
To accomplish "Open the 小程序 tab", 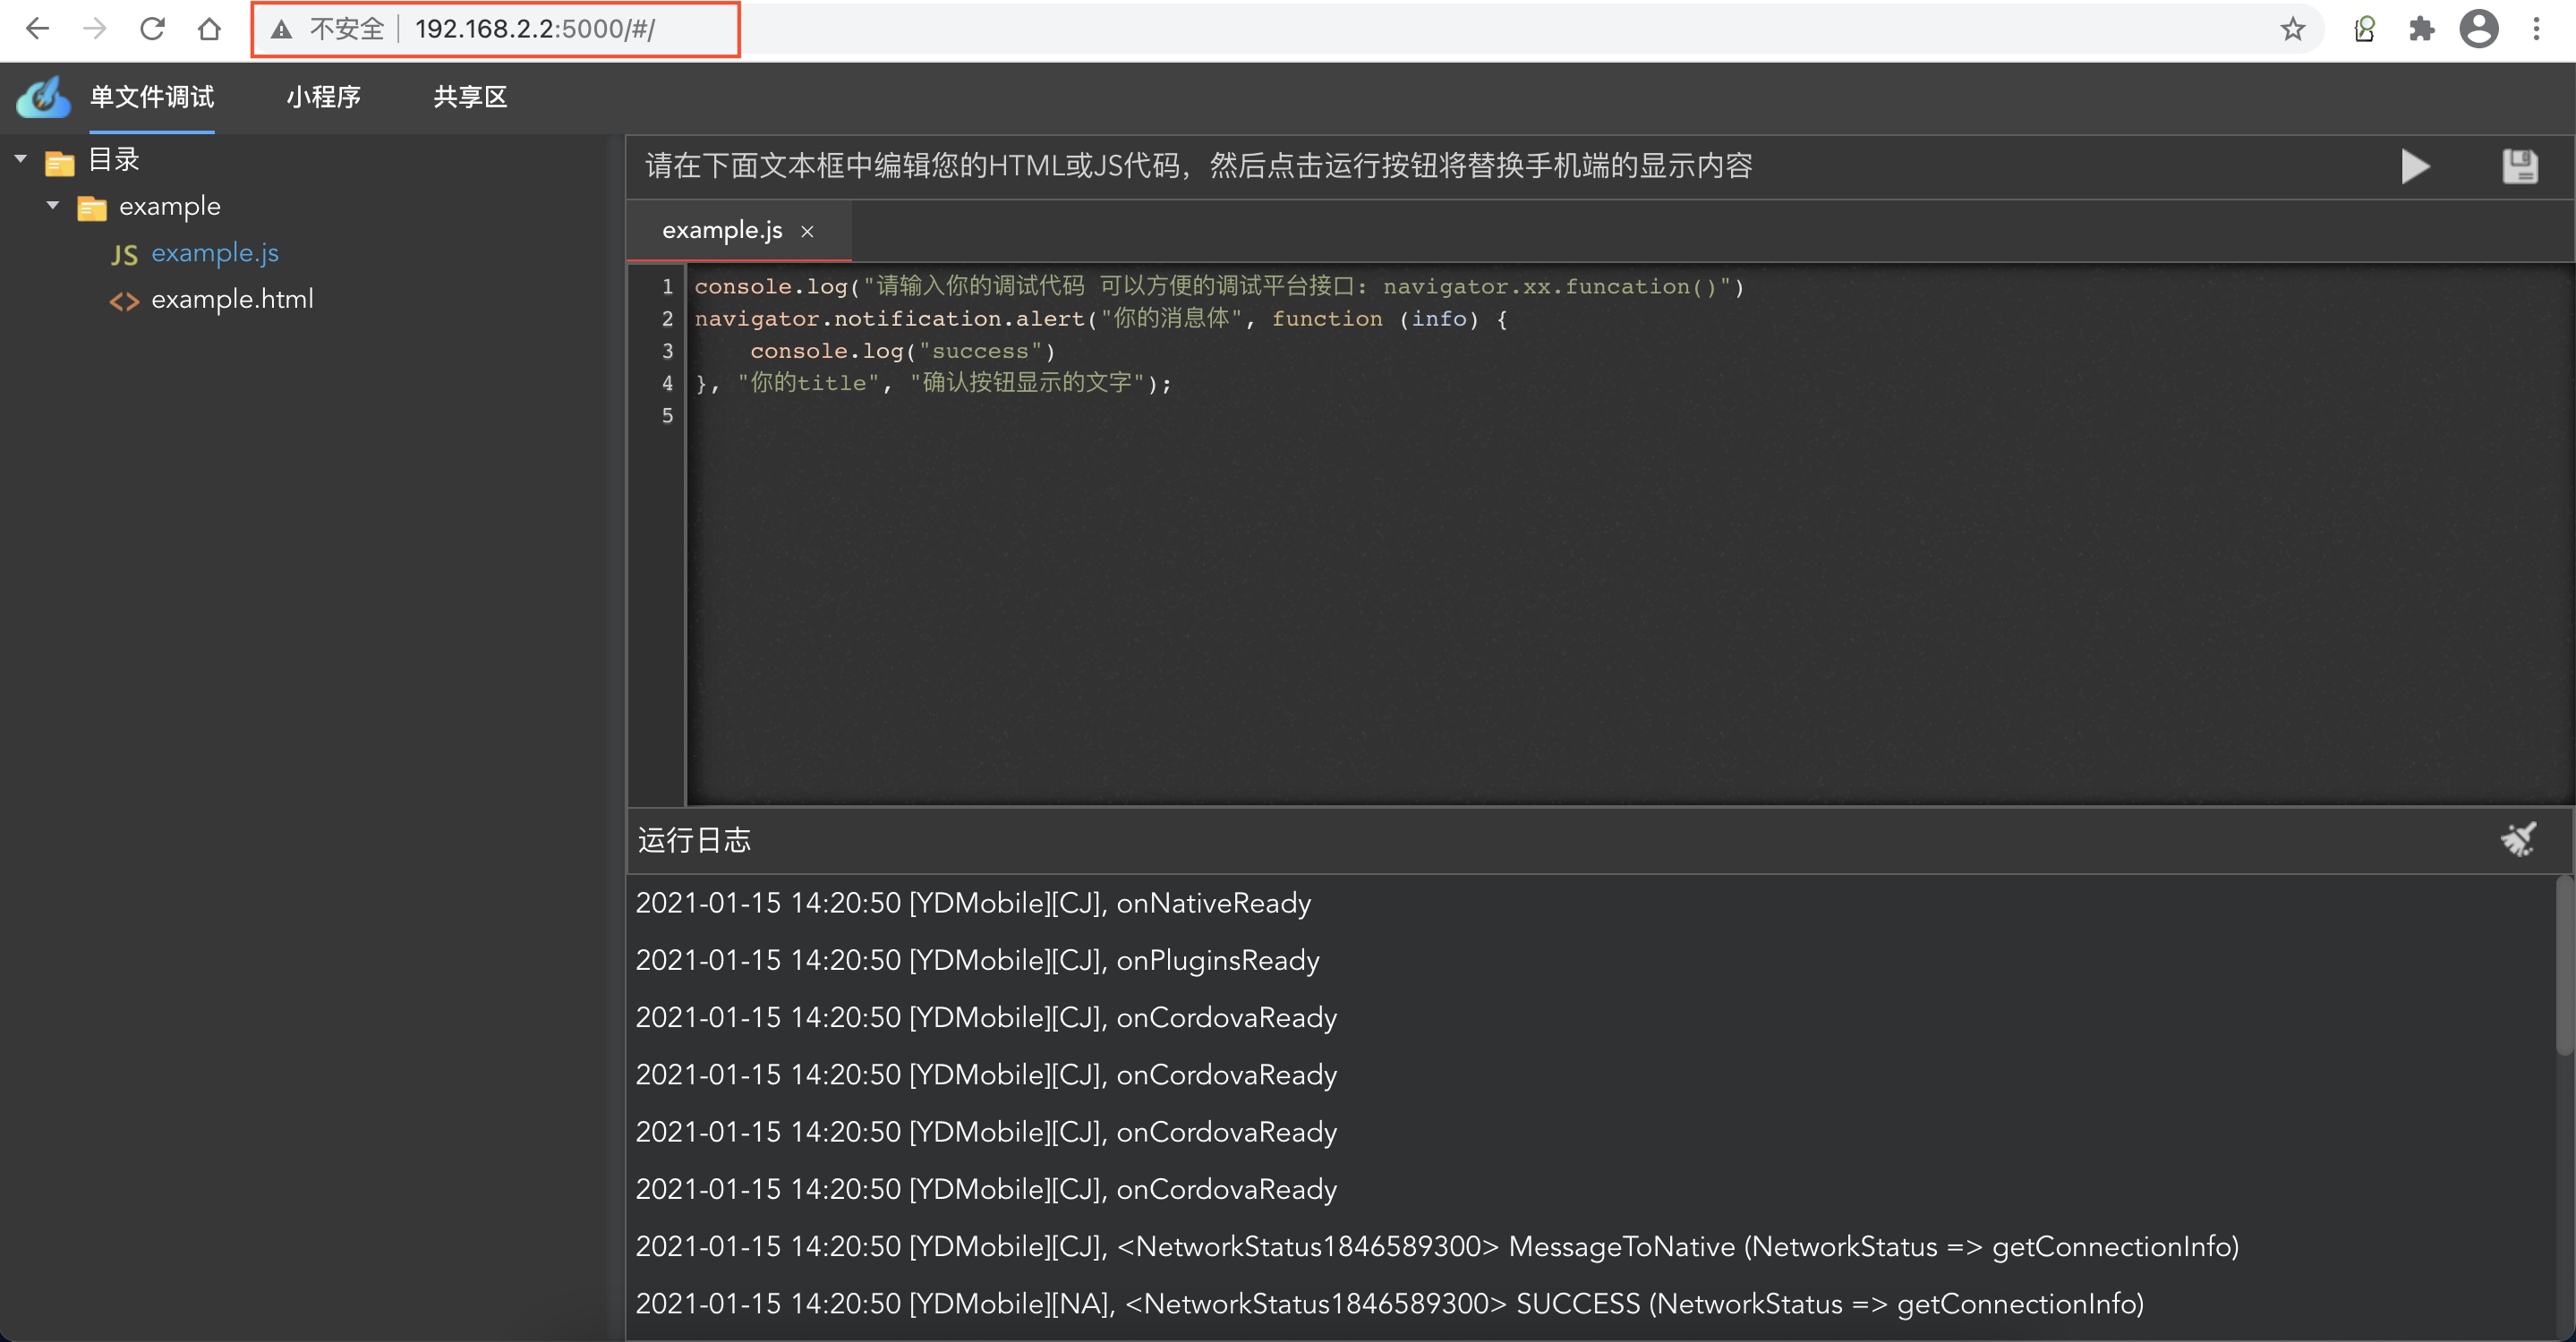I will 323,97.
